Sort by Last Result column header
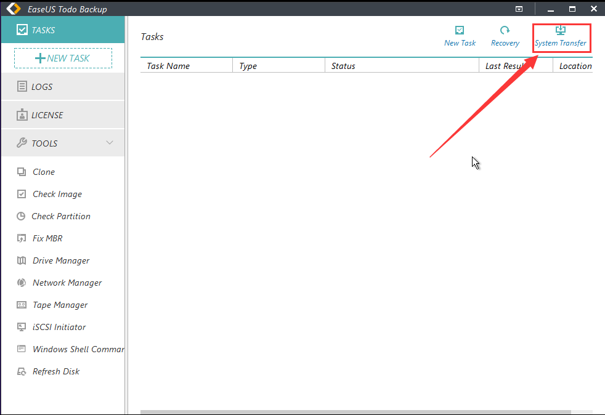 (x=516, y=65)
